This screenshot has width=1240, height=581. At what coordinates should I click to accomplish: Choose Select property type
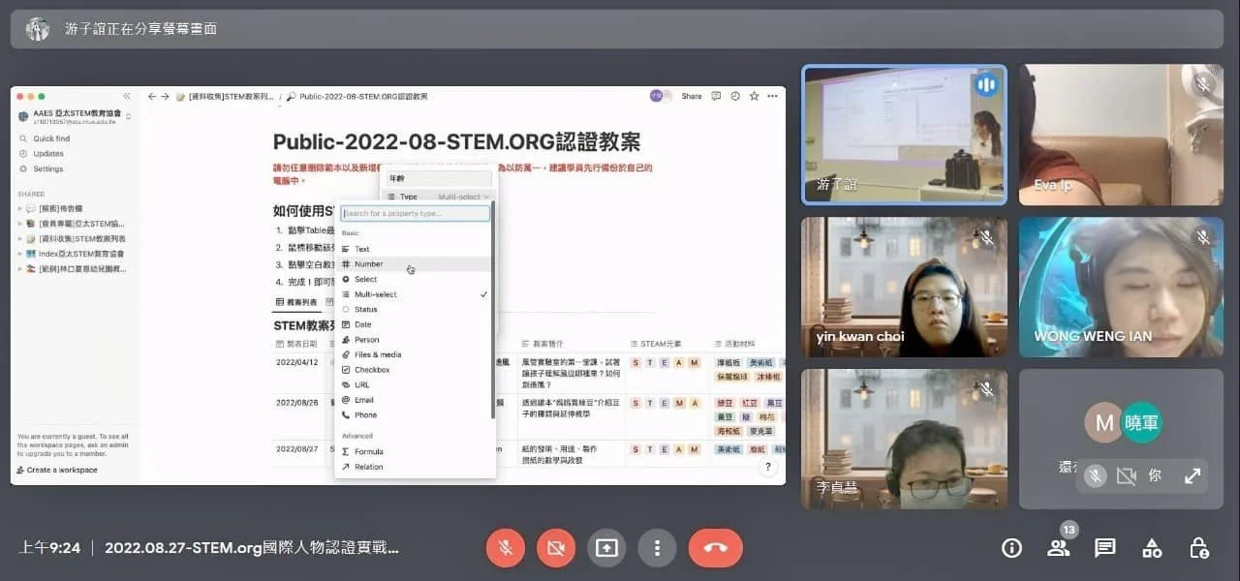[x=415, y=279]
